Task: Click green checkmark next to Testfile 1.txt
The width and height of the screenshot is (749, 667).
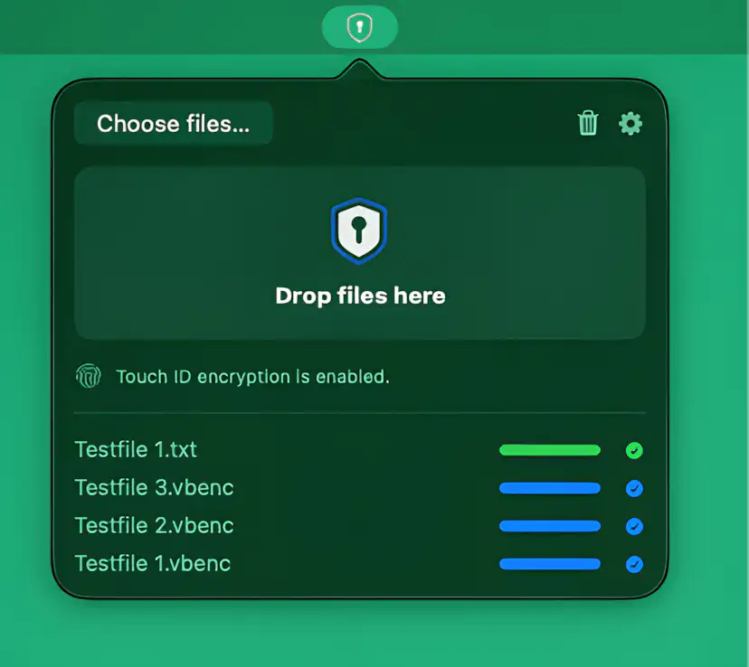Action: tap(634, 450)
